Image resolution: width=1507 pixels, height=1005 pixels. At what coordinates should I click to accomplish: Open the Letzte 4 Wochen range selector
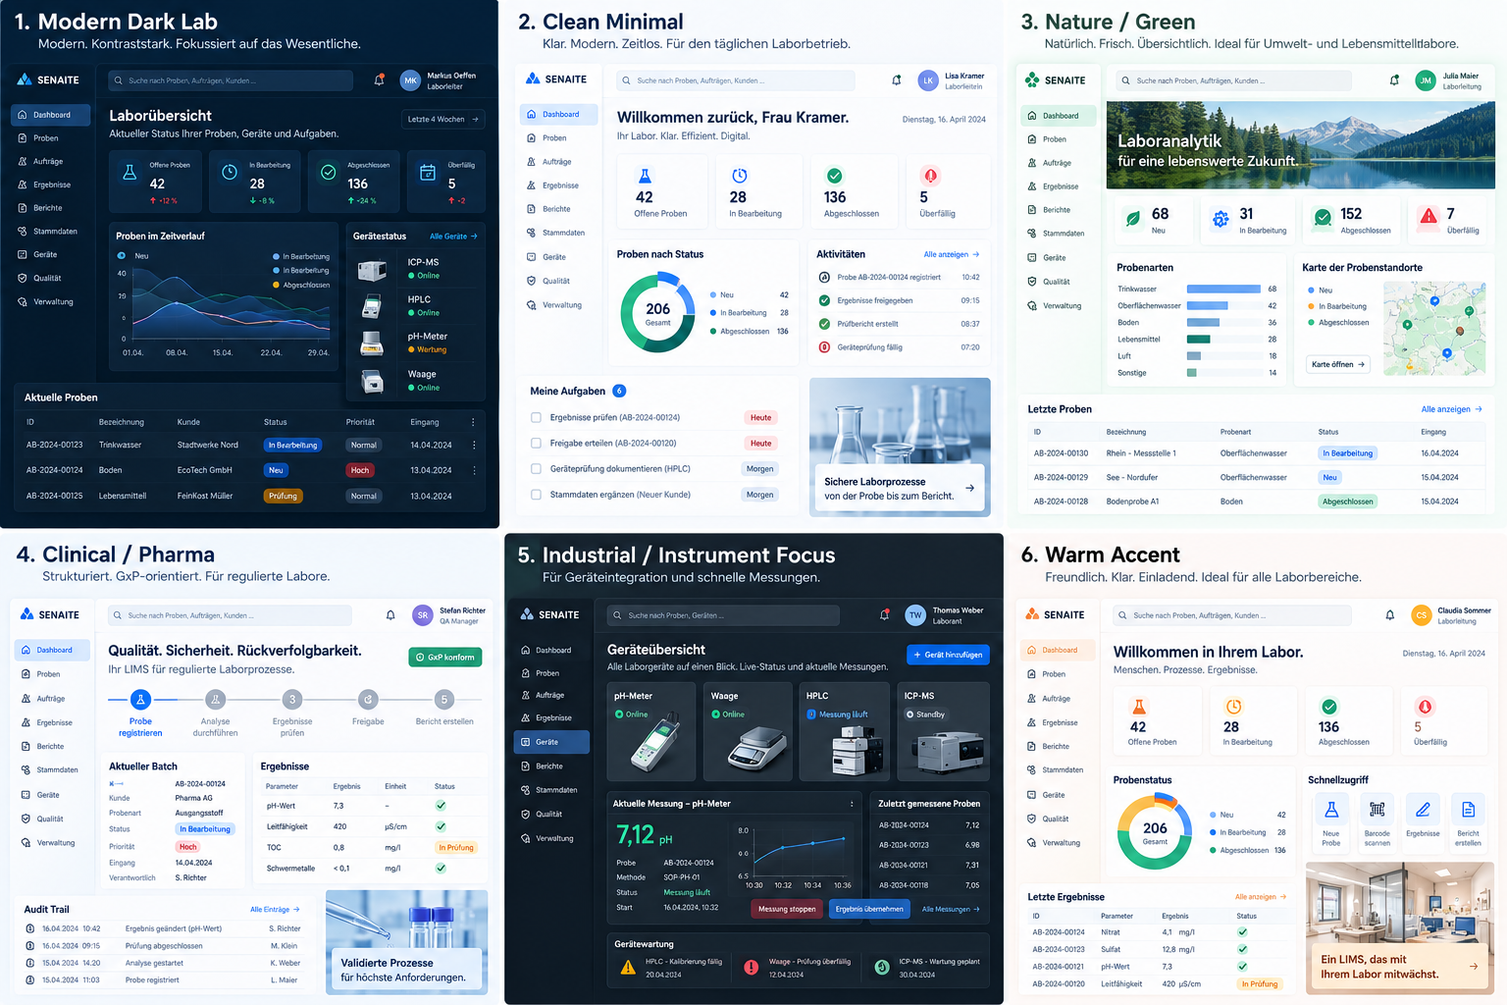[443, 119]
